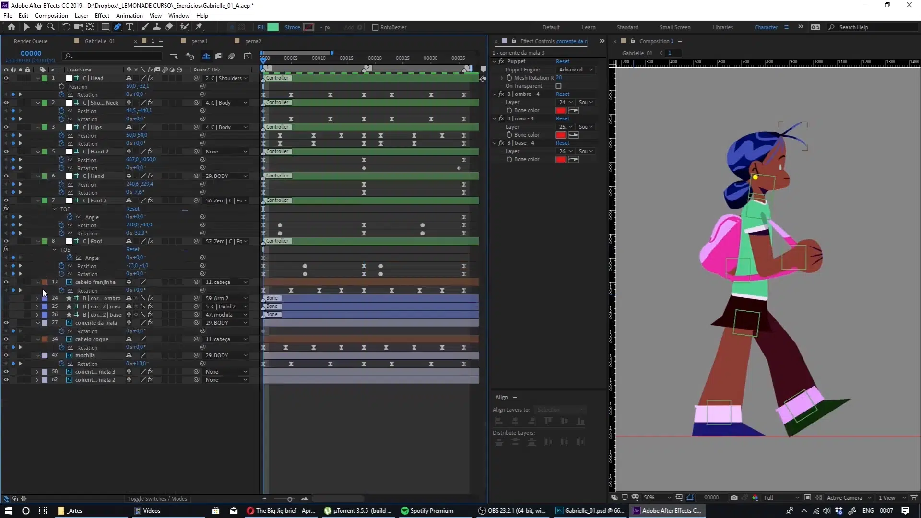Hide the cabelo coque layer

pos(6,339)
